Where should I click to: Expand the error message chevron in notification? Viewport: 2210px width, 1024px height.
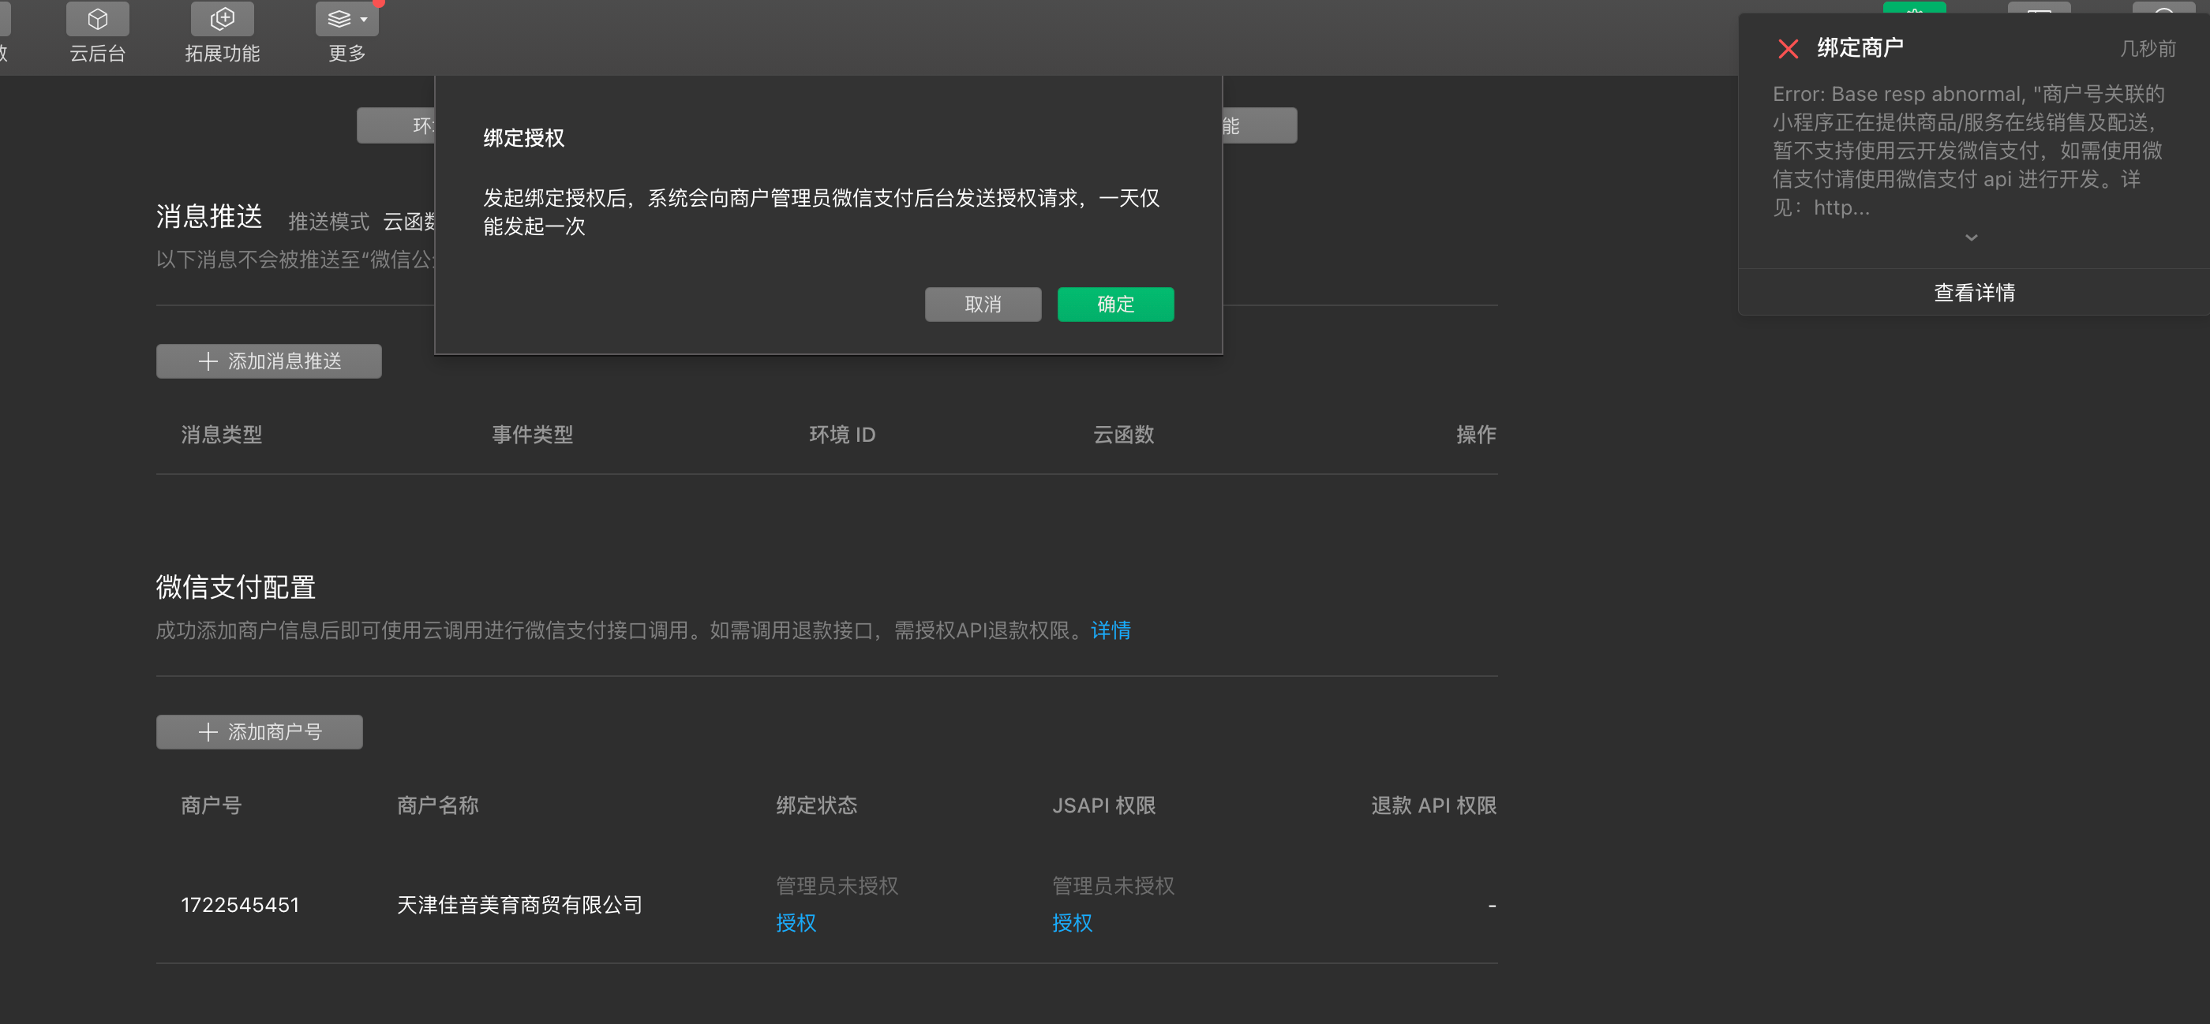[1972, 237]
